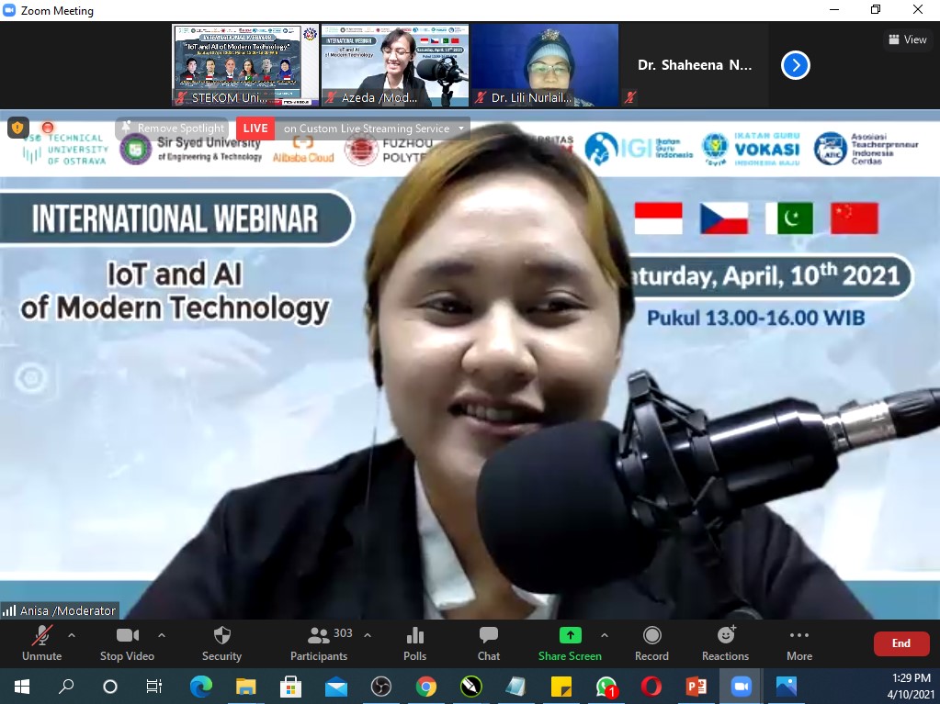Open the Participants panel
940x704 pixels.
coord(319,643)
